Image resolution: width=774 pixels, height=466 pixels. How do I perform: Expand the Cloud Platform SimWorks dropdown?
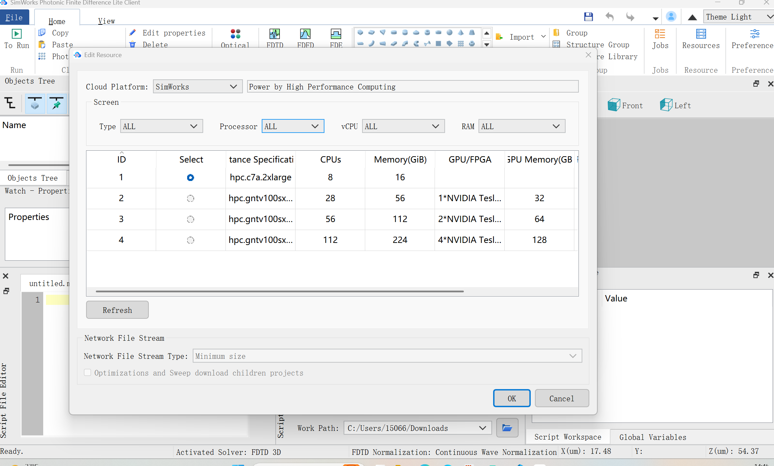(198, 87)
